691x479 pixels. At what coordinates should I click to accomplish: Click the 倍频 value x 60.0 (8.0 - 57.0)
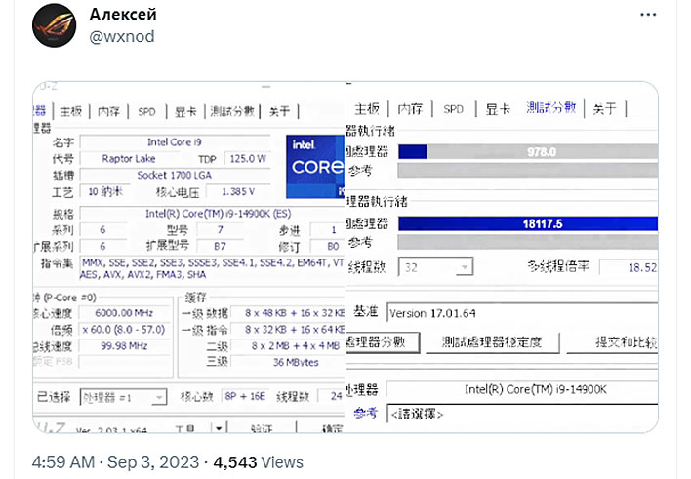(x=124, y=330)
